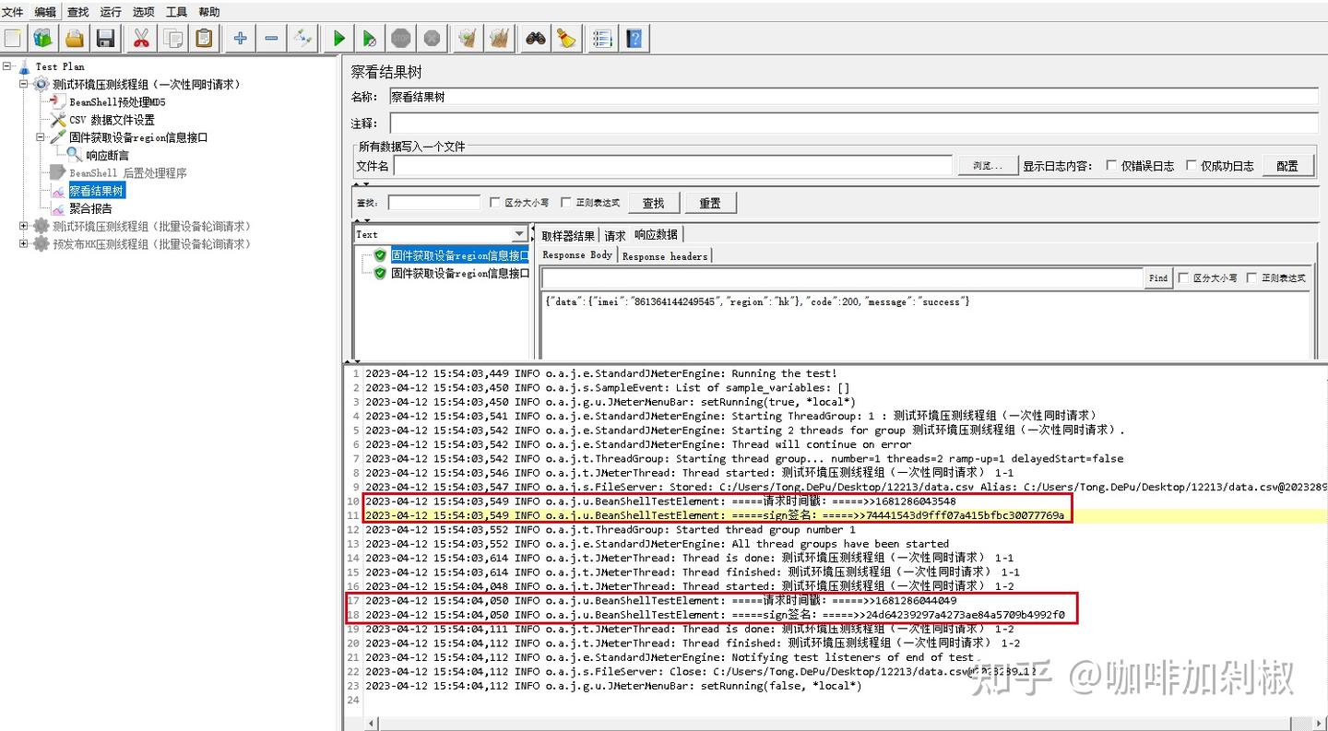Screen dimensions: 1328x731
Task: Click the Find button
Action: (1159, 277)
